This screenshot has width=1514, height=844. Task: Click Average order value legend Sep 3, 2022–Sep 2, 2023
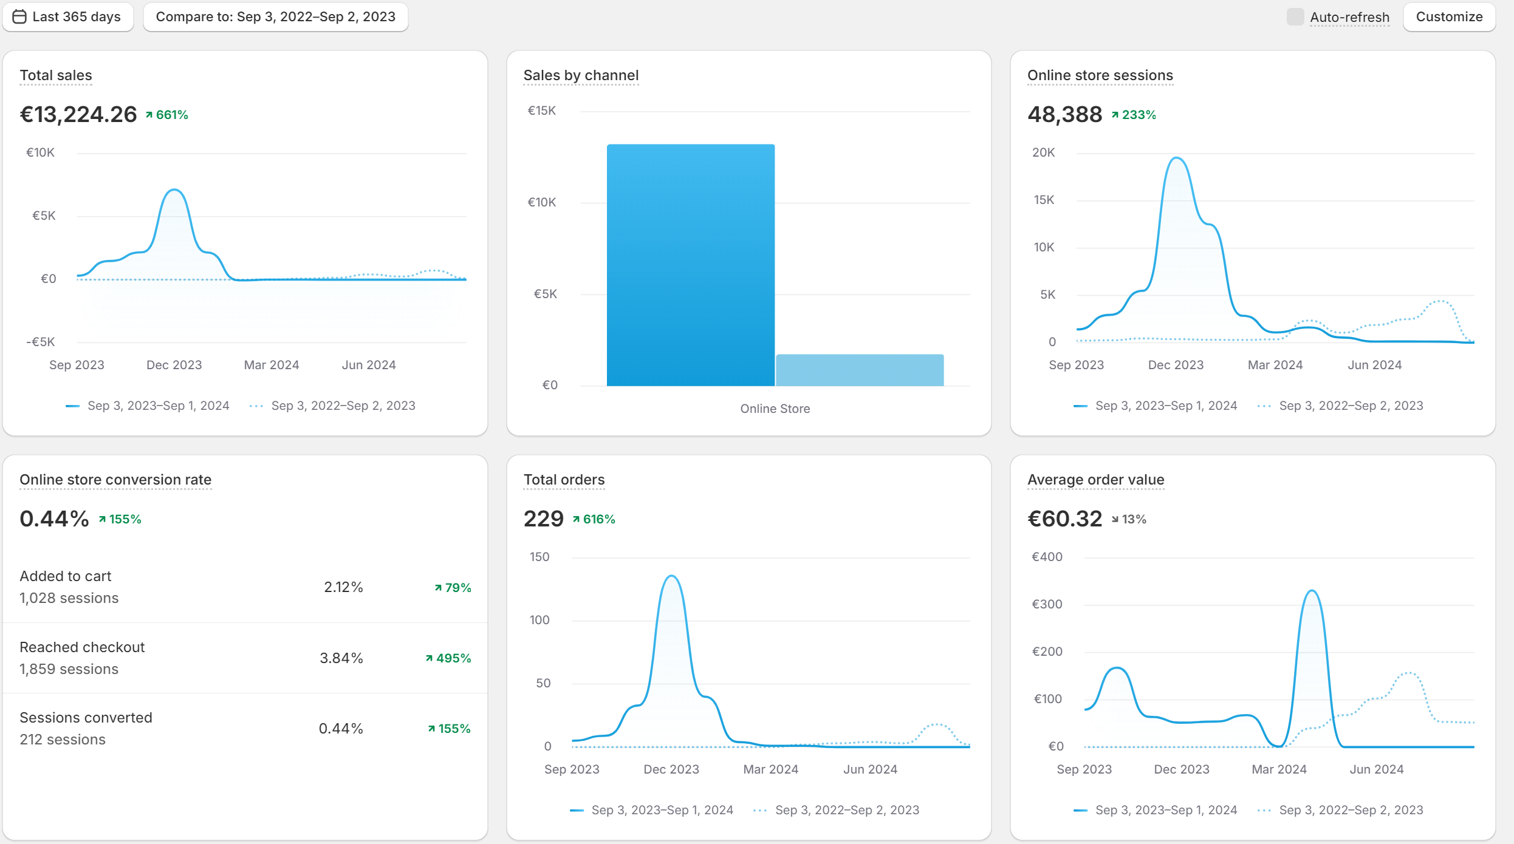pos(1340,810)
